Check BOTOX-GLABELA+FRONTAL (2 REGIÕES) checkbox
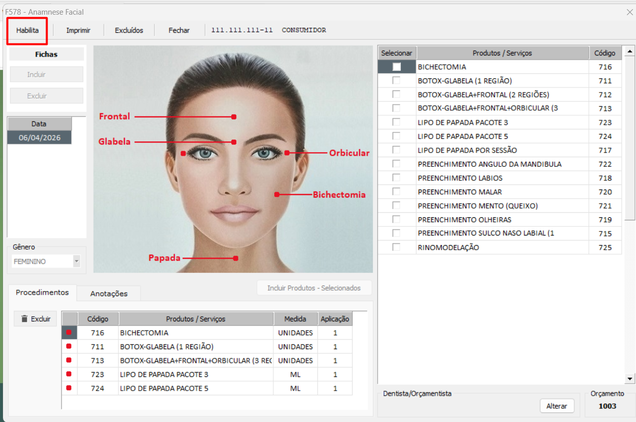This screenshot has width=636, height=422. tap(396, 94)
